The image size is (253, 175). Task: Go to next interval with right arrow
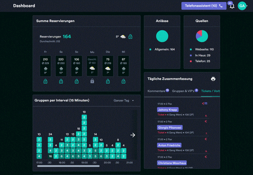coord(133,135)
